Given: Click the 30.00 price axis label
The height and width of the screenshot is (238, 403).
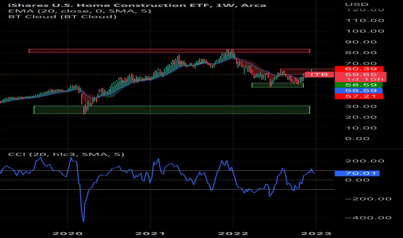Looking at the screenshot, I should coord(361,106).
